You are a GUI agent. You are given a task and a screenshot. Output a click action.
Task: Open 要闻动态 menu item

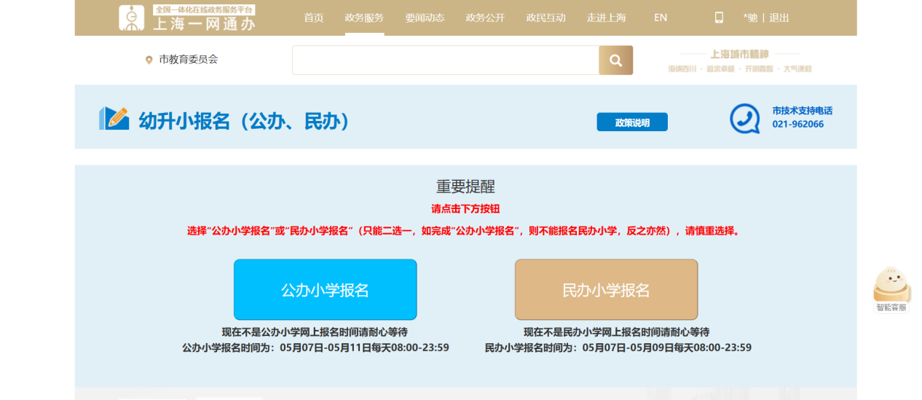click(425, 17)
